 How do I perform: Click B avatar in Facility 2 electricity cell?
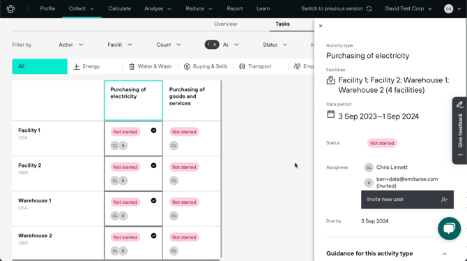pyautogui.click(x=123, y=181)
